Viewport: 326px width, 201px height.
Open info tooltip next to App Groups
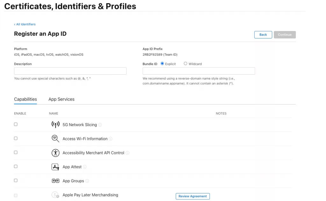click(x=87, y=181)
